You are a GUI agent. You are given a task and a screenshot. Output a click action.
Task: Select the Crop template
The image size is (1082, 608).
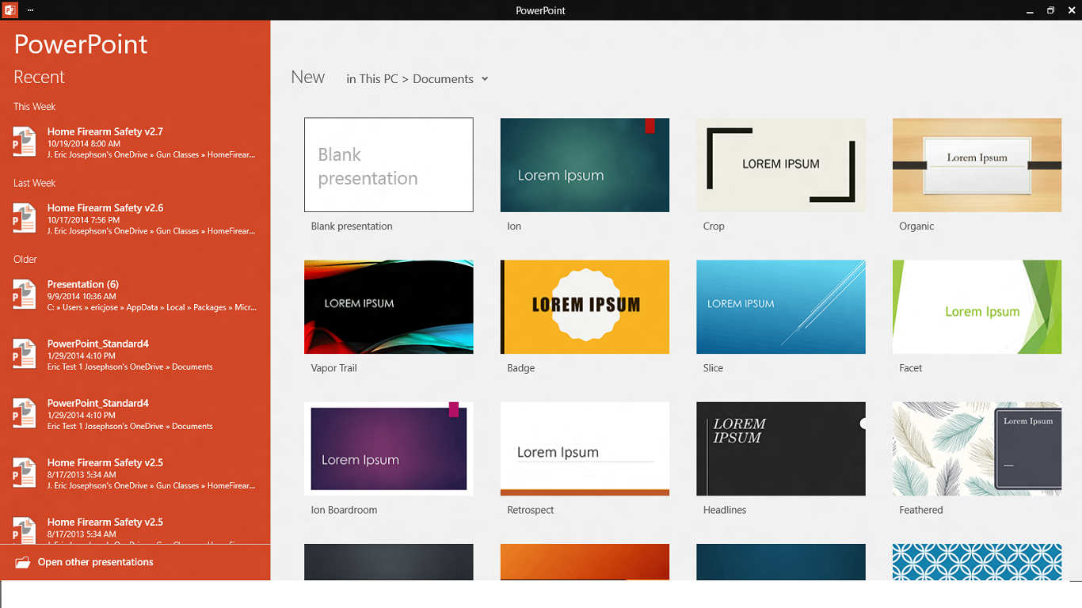pos(781,165)
